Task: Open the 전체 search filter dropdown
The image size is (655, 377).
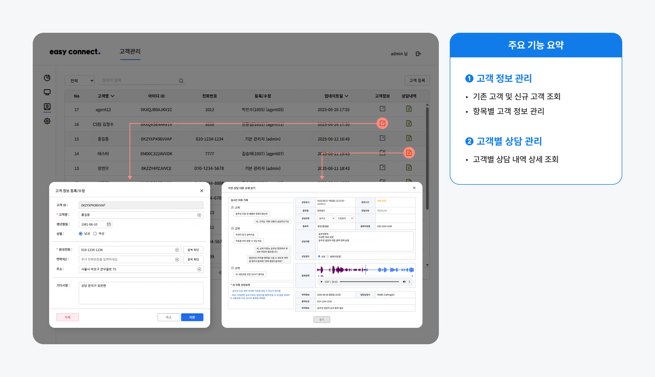Action: 80,81
